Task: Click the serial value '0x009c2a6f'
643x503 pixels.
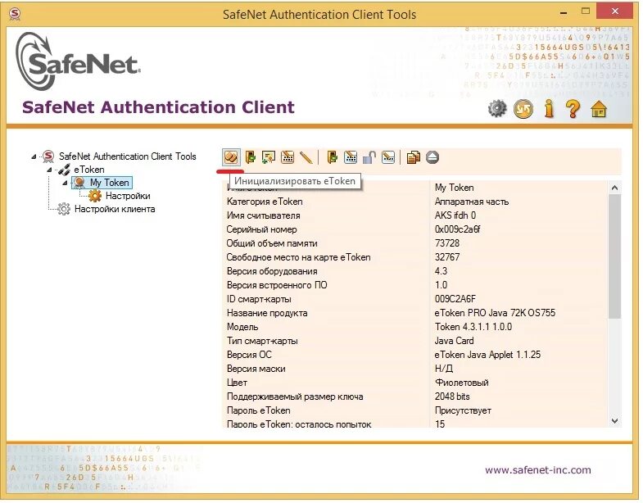Action: click(x=457, y=229)
